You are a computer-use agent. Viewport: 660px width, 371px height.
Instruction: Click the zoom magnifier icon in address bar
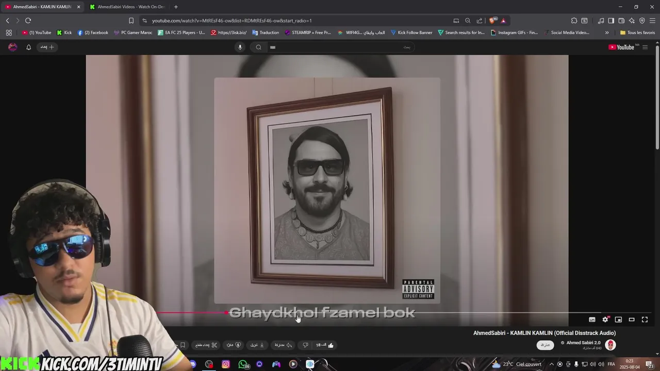(x=468, y=21)
